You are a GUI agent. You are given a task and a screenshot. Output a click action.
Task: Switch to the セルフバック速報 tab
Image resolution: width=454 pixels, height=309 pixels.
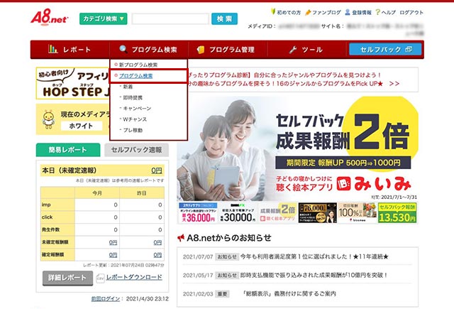tap(136, 150)
